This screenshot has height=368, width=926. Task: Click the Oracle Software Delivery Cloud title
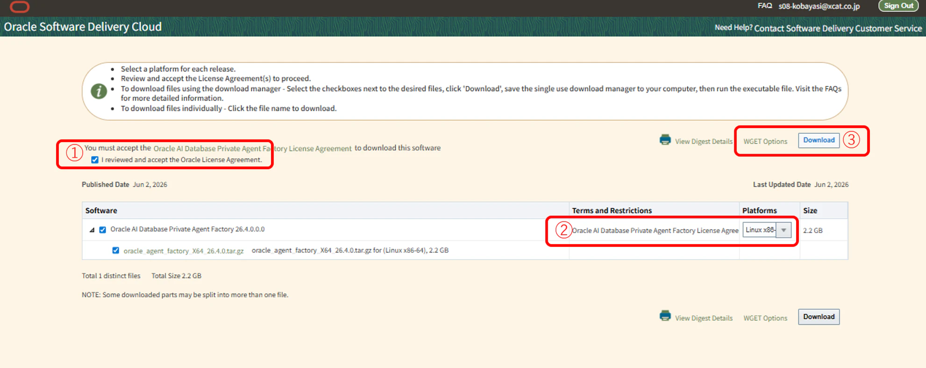pos(83,27)
